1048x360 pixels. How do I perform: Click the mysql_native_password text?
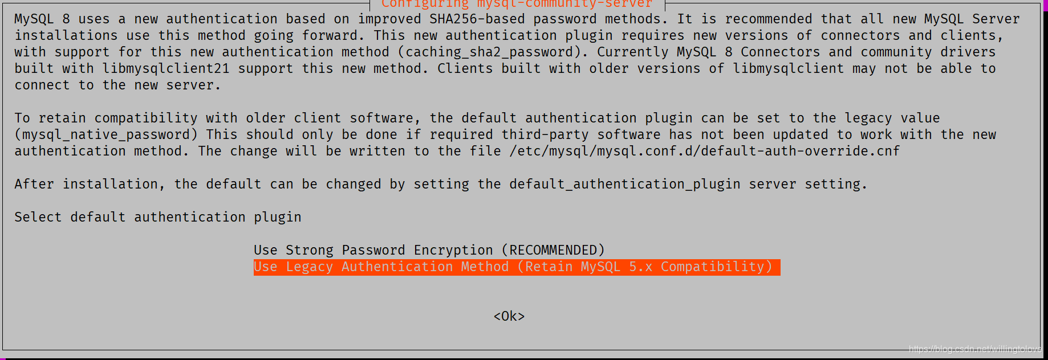[103, 134]
